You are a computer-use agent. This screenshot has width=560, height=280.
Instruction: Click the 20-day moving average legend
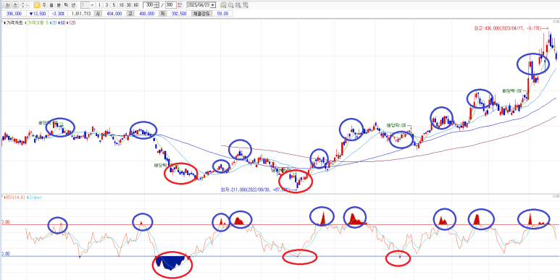coord(54,22)
